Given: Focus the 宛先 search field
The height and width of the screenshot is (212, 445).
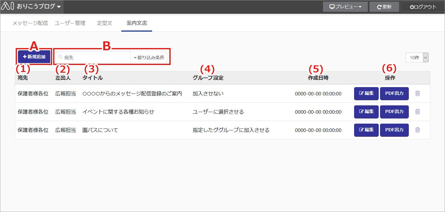Looking at the screenshot, I should point(93,58).
